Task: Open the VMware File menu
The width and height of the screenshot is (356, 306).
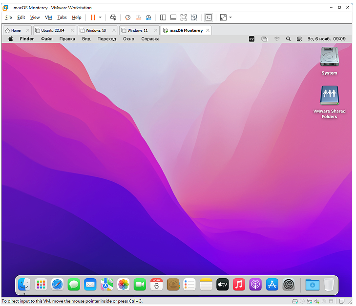Action: click(x=8, y=18)
